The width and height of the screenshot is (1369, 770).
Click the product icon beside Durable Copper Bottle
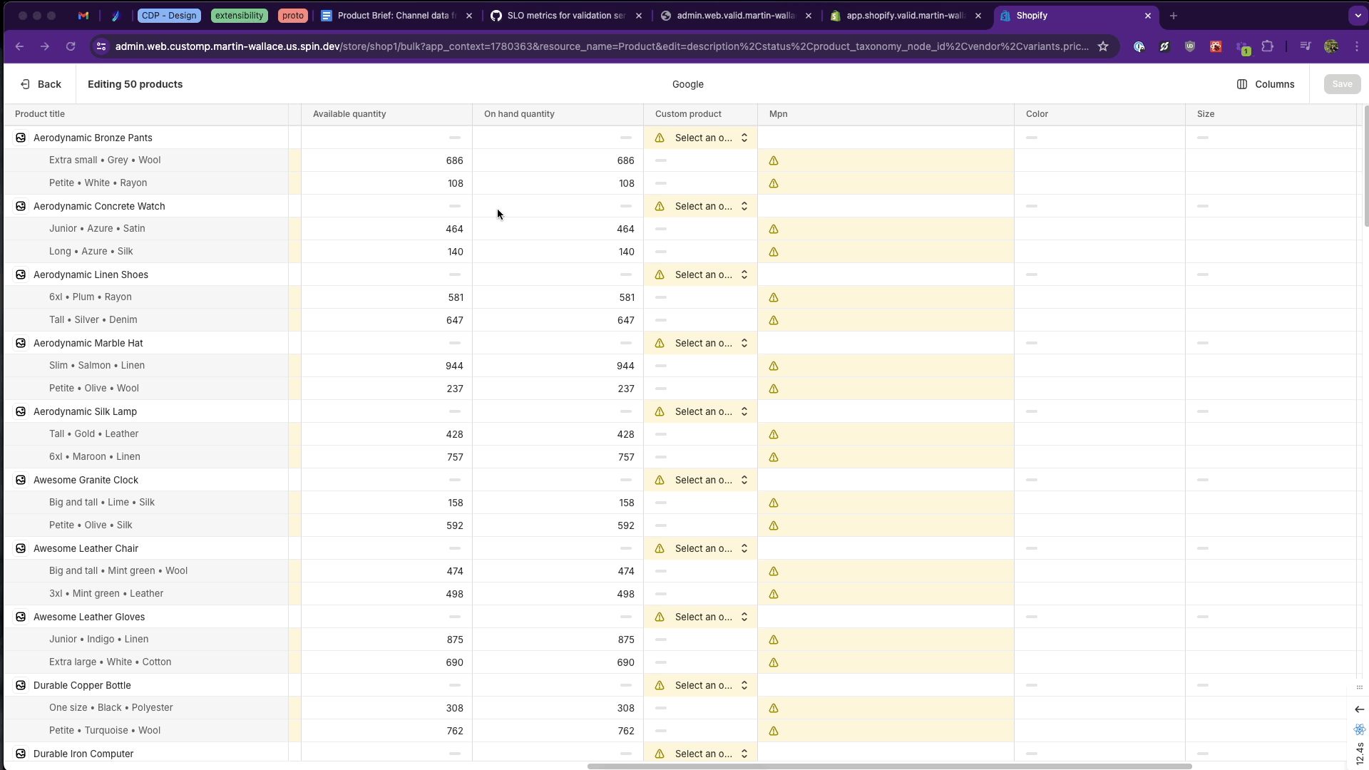(21, 685)
